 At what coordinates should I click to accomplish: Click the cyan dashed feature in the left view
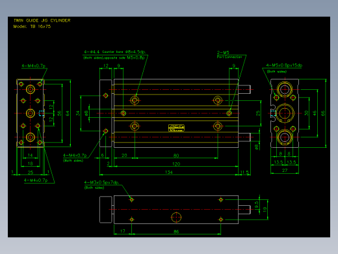[x=42, y=113]
